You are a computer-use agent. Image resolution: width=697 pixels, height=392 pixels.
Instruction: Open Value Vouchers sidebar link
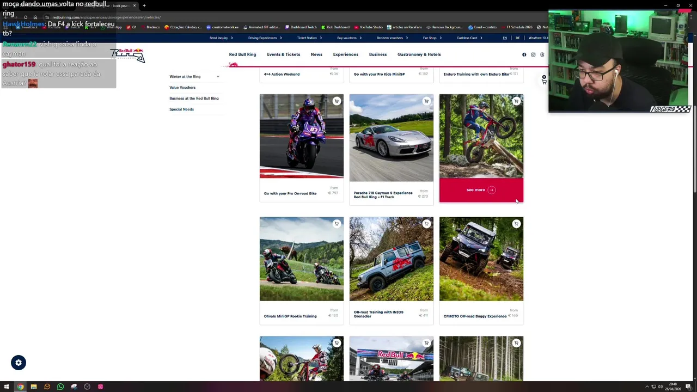click(x=182, y=87)
